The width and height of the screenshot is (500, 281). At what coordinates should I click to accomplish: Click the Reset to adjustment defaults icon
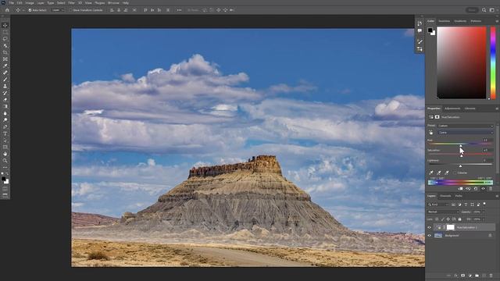point(476,189)
